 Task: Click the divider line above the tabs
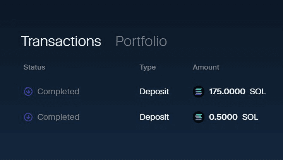coord(149,20)
